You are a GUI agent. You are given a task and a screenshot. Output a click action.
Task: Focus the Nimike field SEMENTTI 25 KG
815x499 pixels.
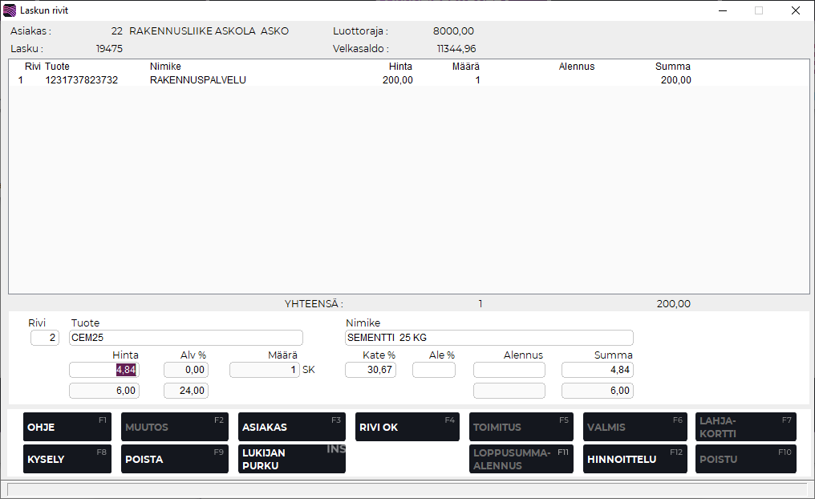(489, 338)
